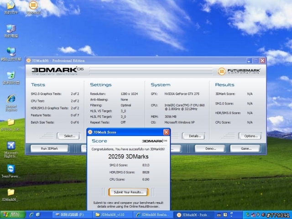The width and height of the screenshot is (292, 219).
Task: Click the Game... button
Action: [x=246, y=149]
